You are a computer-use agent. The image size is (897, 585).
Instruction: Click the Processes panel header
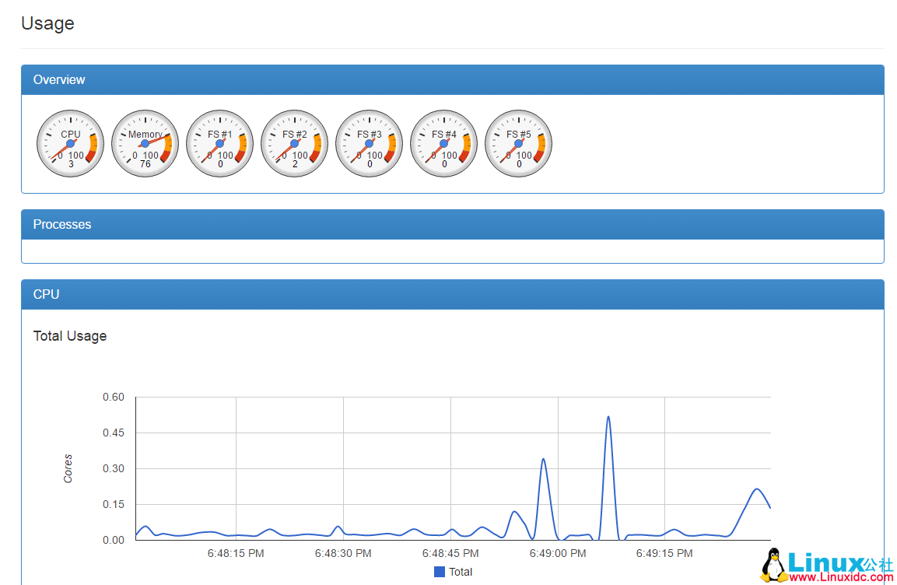point(453,225)
